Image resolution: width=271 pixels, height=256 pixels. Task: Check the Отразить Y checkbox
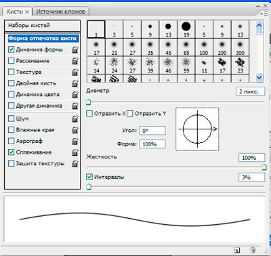point(129,113)
